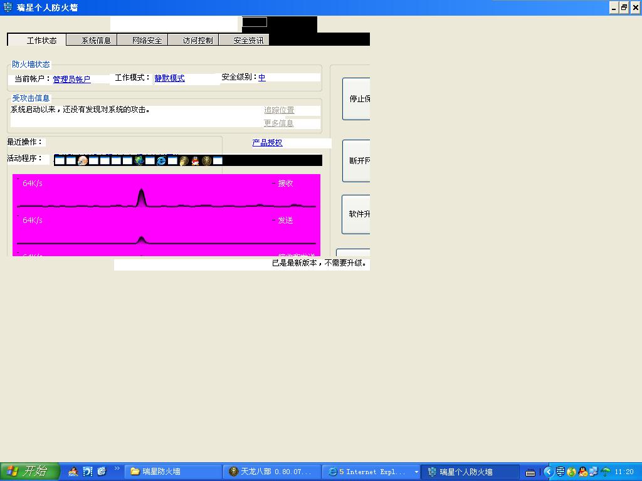Open the 开始 Start menu
Viewport: 642px width, 481px height.
tap(29, 472)
